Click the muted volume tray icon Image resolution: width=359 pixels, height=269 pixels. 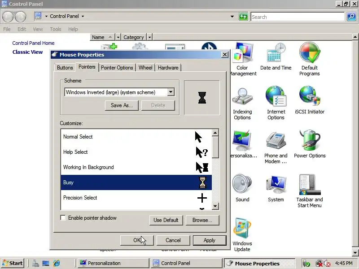point(327,263)
